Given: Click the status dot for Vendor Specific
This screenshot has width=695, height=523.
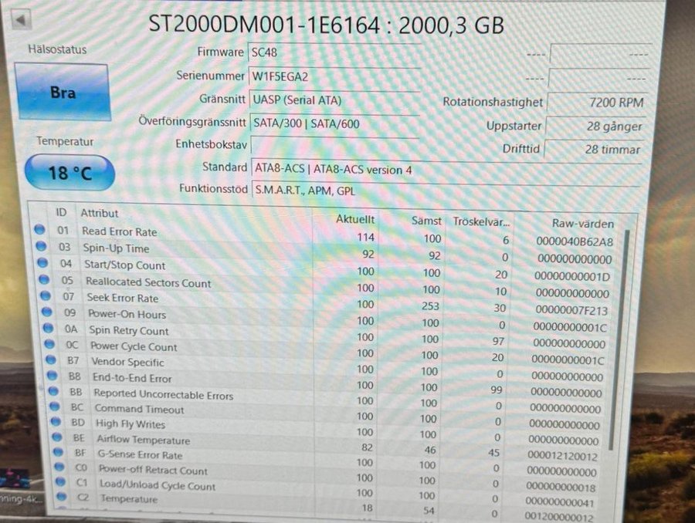Looking at the screenshot, I should [x=50, y=360].
